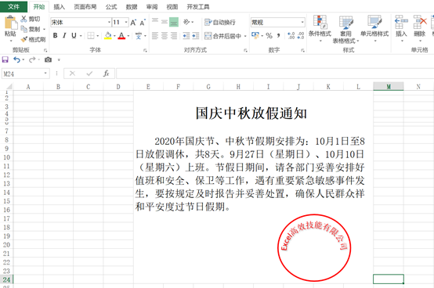This screenshot has height=288, width=434.
Task: Expand the Name Box dropdown
Action: [45, 74]
